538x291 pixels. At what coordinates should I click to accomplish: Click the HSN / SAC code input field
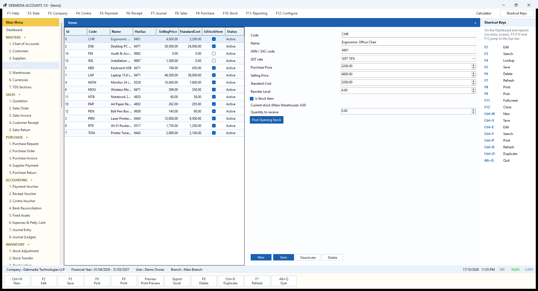(409, 50)
